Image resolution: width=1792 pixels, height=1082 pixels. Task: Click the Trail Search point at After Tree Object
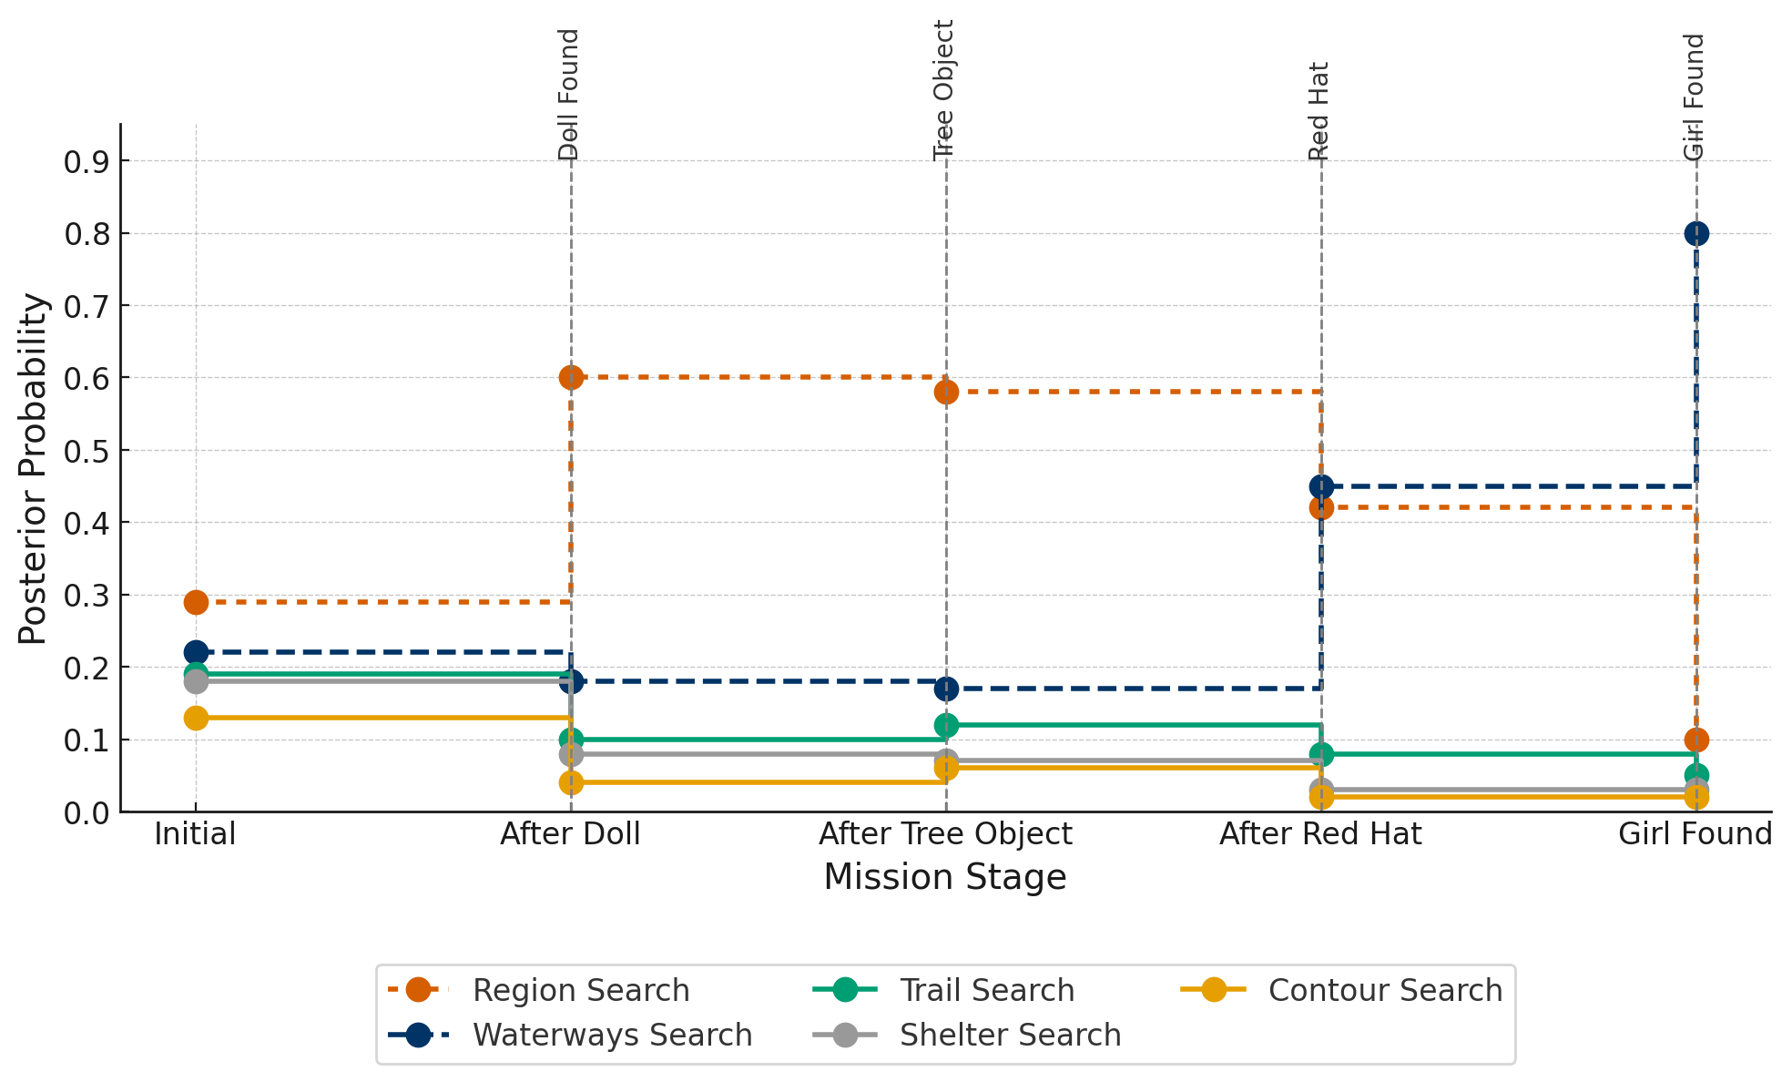click(x=946, y=725)
